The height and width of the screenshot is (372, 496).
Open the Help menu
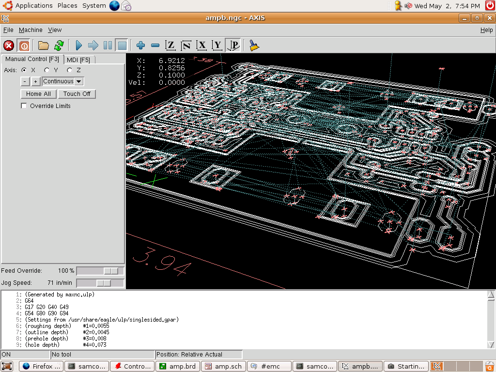(x=486, y=30)
